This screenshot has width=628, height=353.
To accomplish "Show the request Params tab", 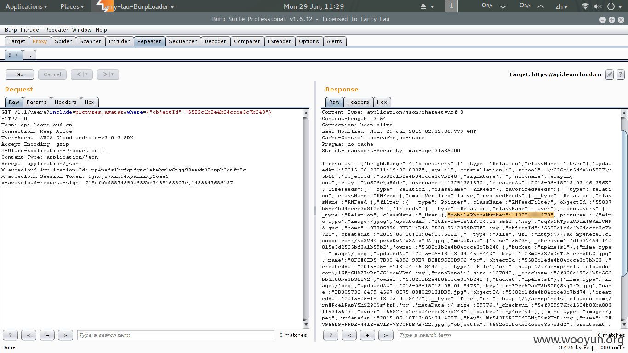I will click(x=37, y=102).
